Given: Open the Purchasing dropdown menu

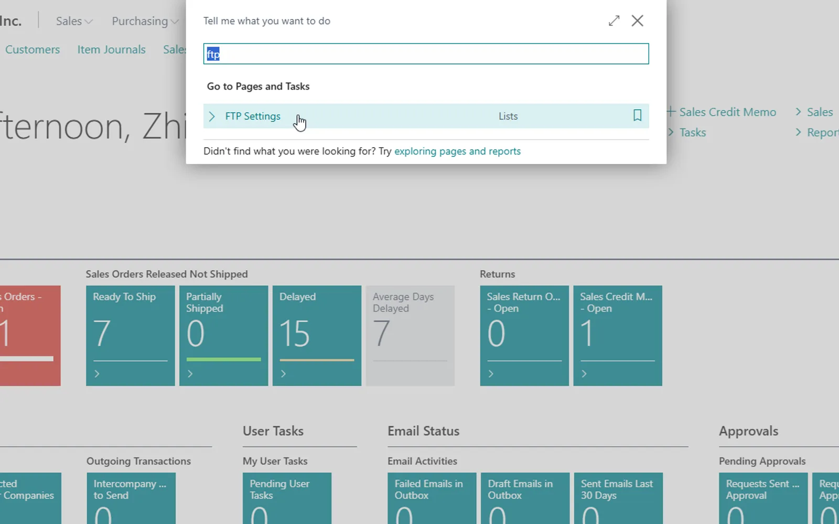Looking at the screenshot, I should [x=145, y=21].
